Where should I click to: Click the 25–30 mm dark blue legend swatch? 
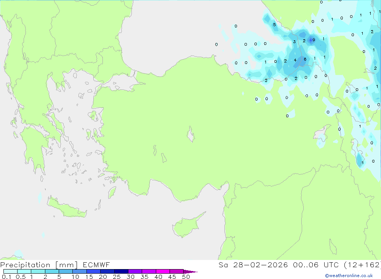pyautogui.click(x=121, y=271)
